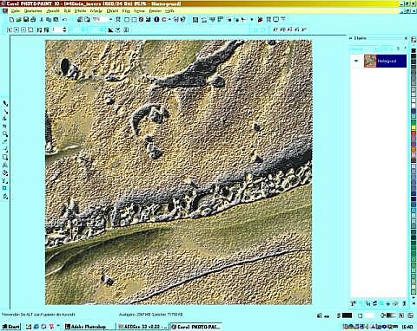The height and width of the screenshot is (331, 417).
Task: Save the image with the floppy disk icon
Action: pyautogui.click(x=26, y=20)
